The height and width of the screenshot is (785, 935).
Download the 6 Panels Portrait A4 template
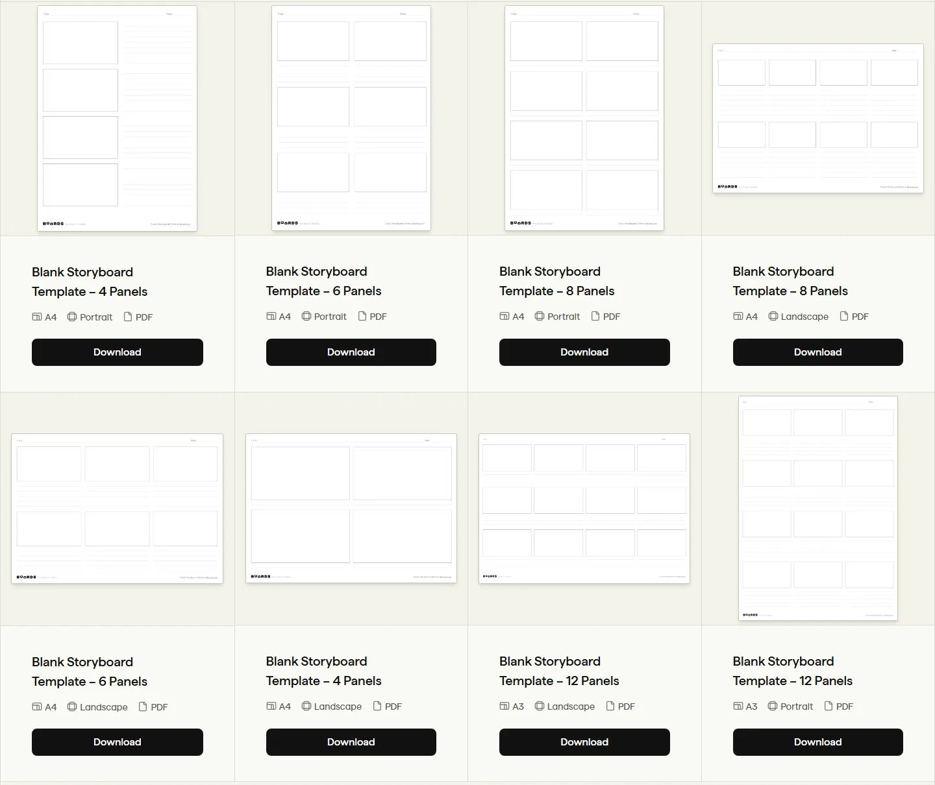coord(351,352)
